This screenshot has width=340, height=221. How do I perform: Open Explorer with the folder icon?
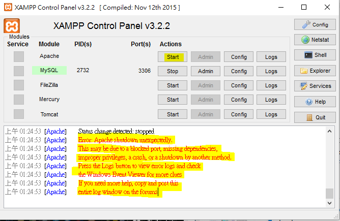[x=315, y=71]
